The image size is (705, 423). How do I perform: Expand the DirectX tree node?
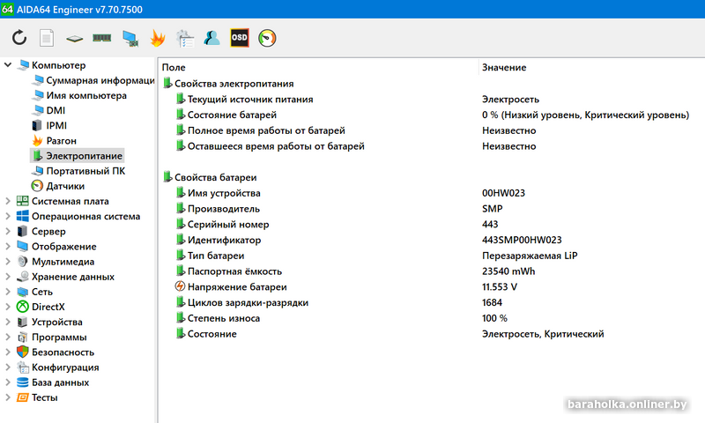pos(8,307)
